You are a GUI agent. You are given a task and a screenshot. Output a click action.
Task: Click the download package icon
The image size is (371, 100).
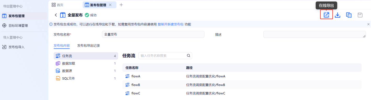click(338, 15)
